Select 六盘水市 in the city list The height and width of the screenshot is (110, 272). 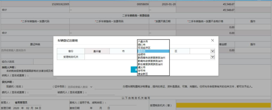point(153,41)
